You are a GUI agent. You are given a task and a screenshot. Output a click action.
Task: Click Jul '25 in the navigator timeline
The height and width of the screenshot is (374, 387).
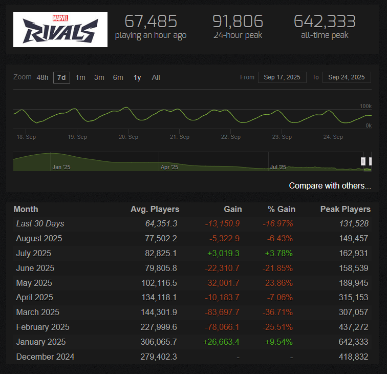pos(278,167)
